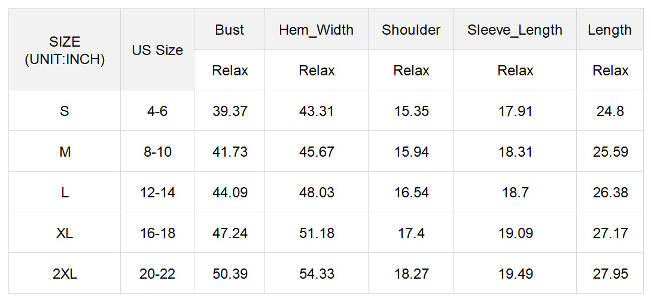The width and height of the screenshot is (651, 299).
Task: Select the 19.49 sleeve length value
Action: tap(515, 274)
